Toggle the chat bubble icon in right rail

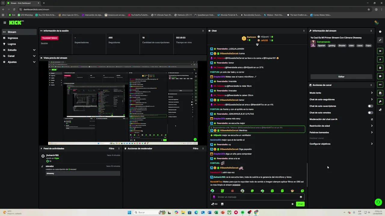point(380,76)
